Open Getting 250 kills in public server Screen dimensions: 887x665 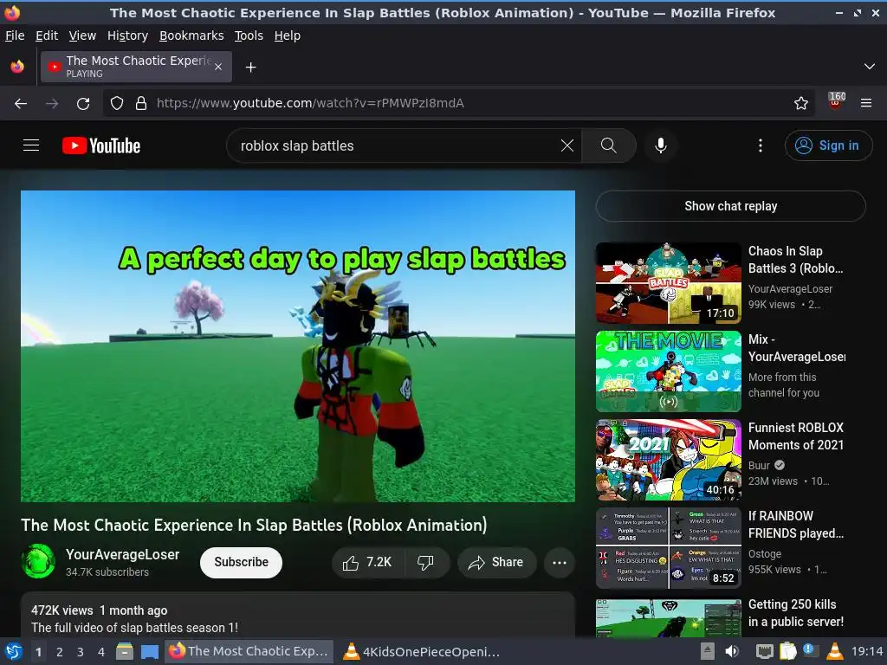(795, 613)
